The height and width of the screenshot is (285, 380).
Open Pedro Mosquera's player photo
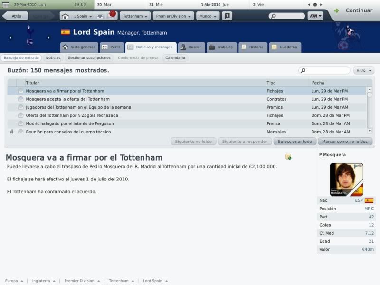346,180
